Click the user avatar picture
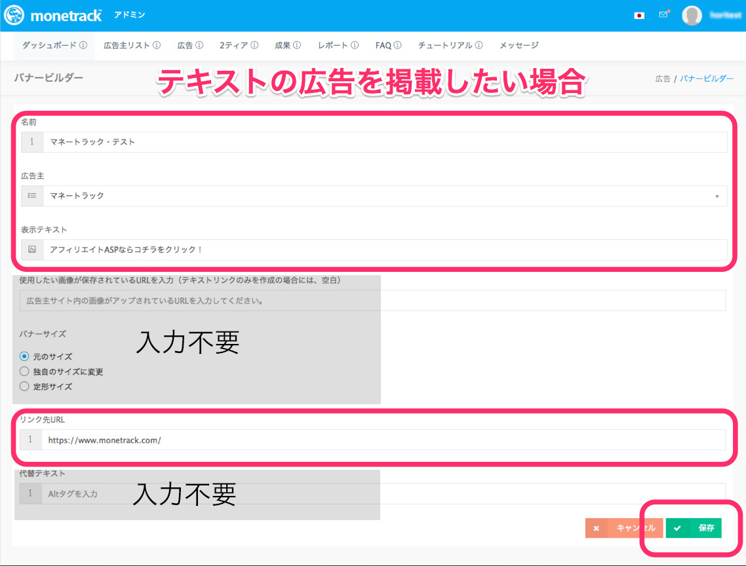Screen dimensions: 746x566 (x=692, y=15)
